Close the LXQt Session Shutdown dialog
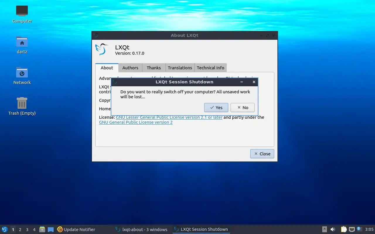 (254, 82)
